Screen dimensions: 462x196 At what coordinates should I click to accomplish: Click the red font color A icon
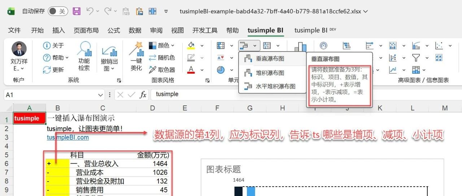(x=191, y=69)
